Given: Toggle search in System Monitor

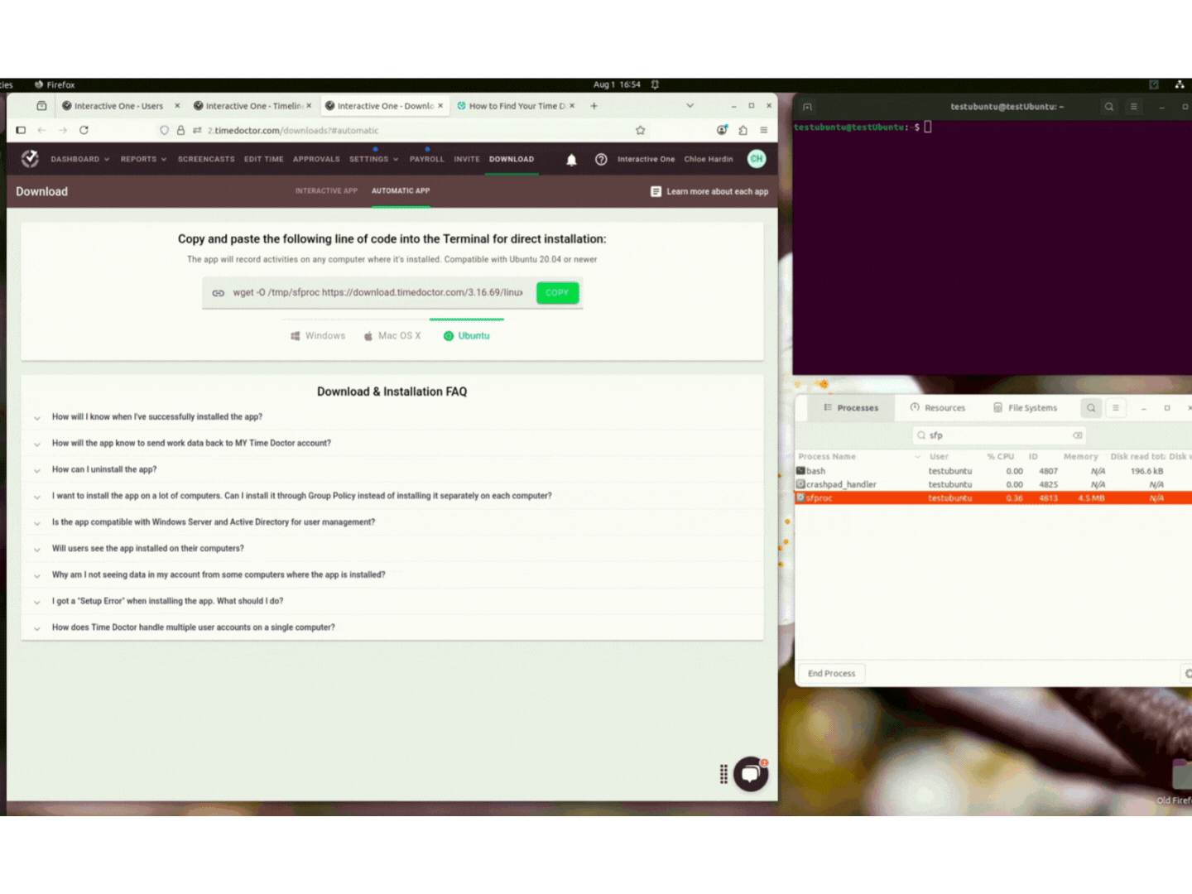Looking at the screenshot, I should (1091, 408).
